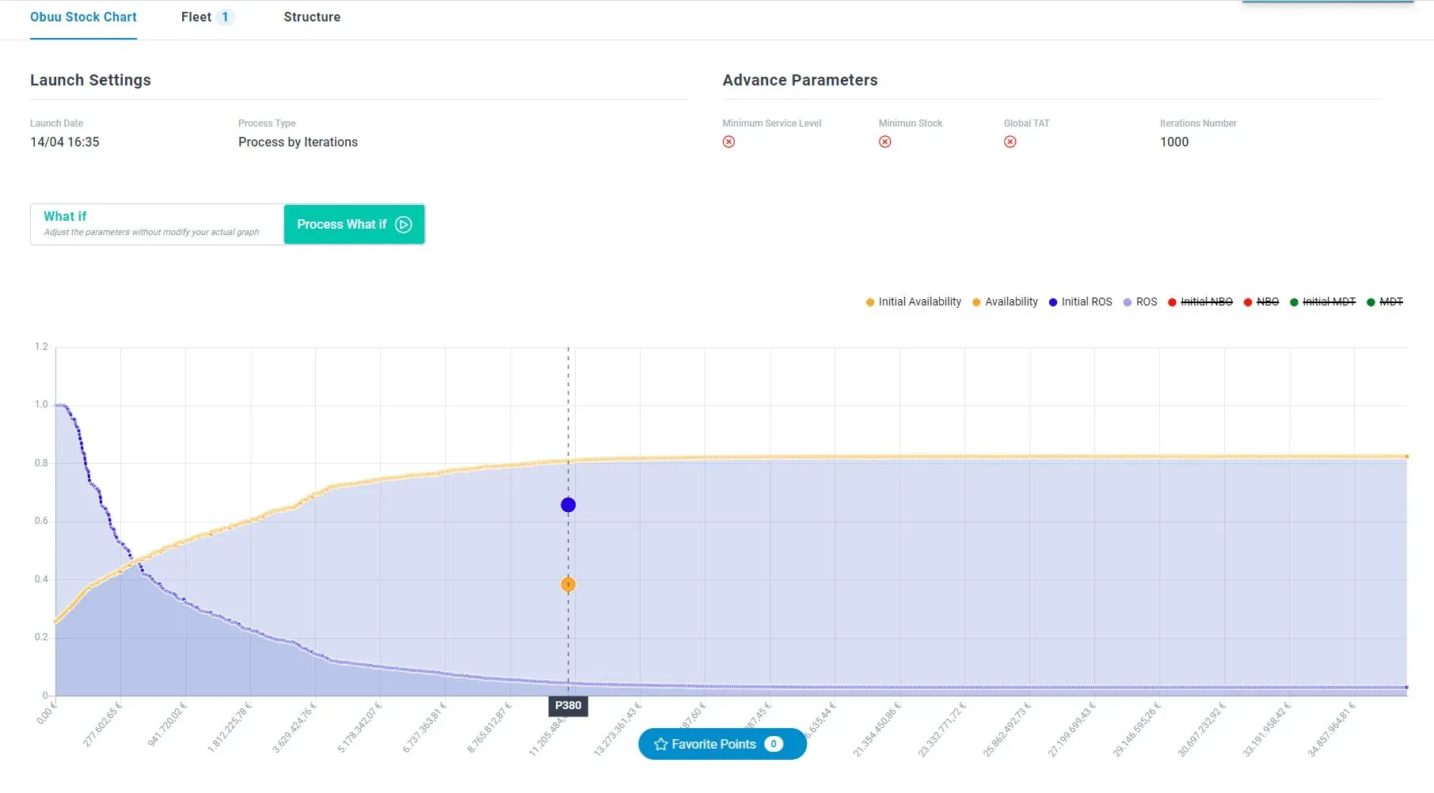
Task: Click the P380 tooltip label on chart
Action: [x=568, y=705]
